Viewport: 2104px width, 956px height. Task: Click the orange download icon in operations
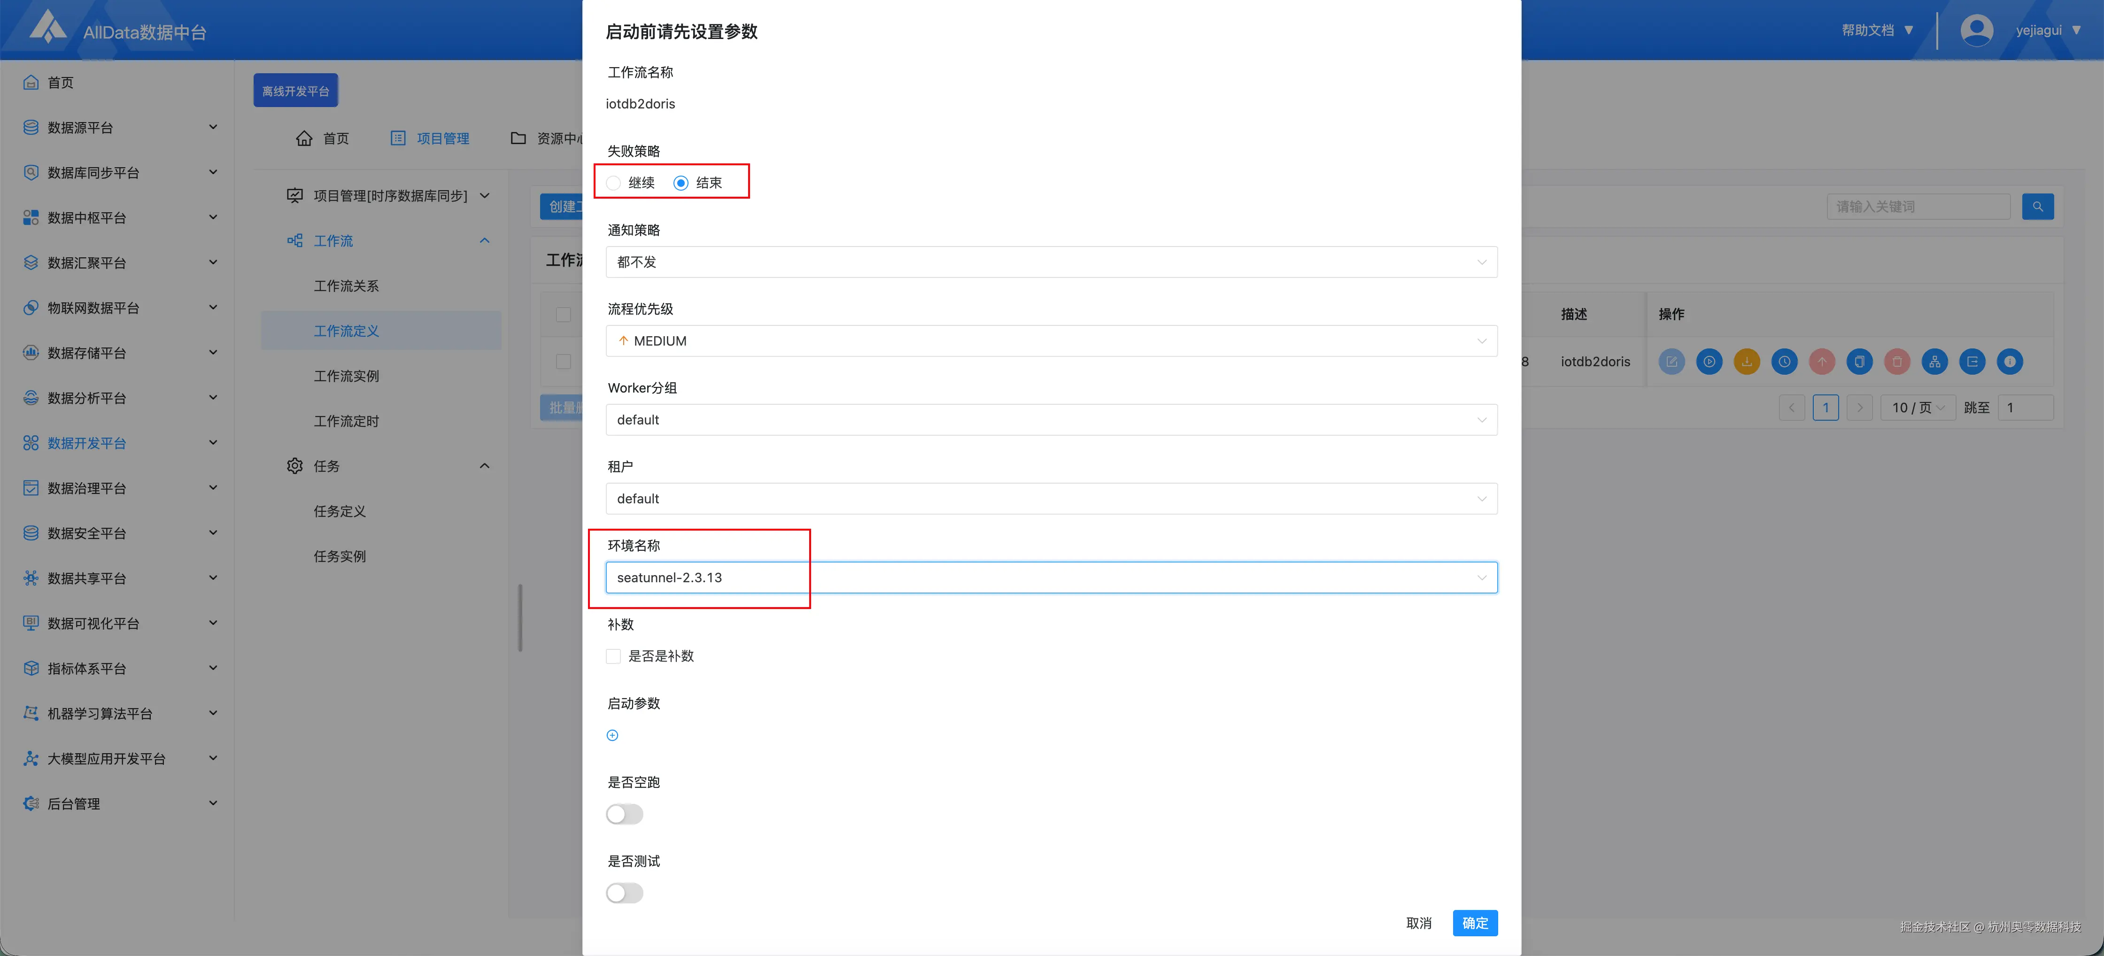coord(1746,362)
